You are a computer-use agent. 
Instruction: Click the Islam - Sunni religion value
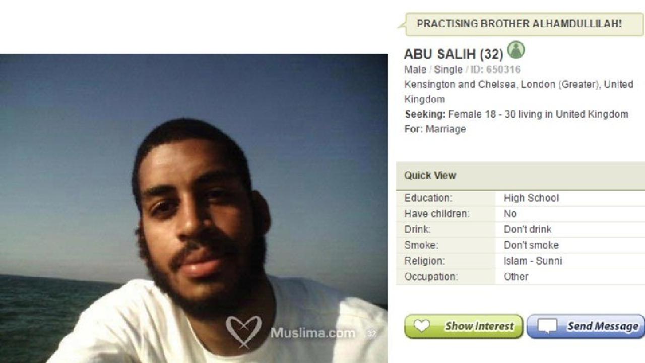[x=532, y=261]
